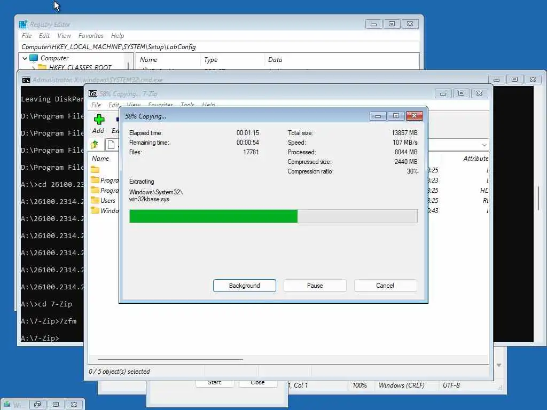Maximize the Registry Editor window
The height and width of the screenshot is (410, 547).
point(392,24)
